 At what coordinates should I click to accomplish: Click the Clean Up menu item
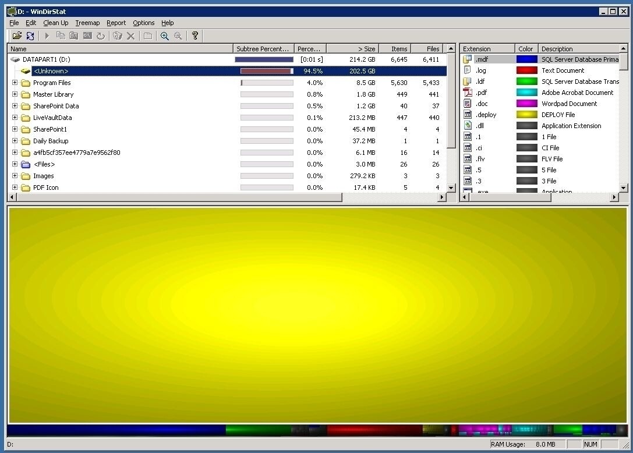[56, 23]
